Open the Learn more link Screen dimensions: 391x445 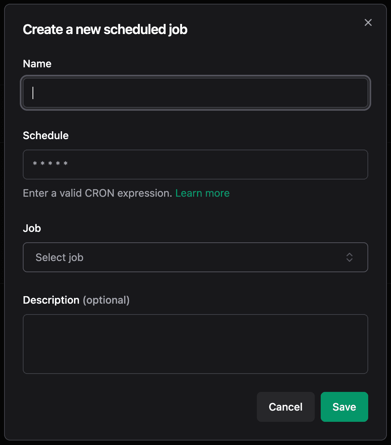202,193
